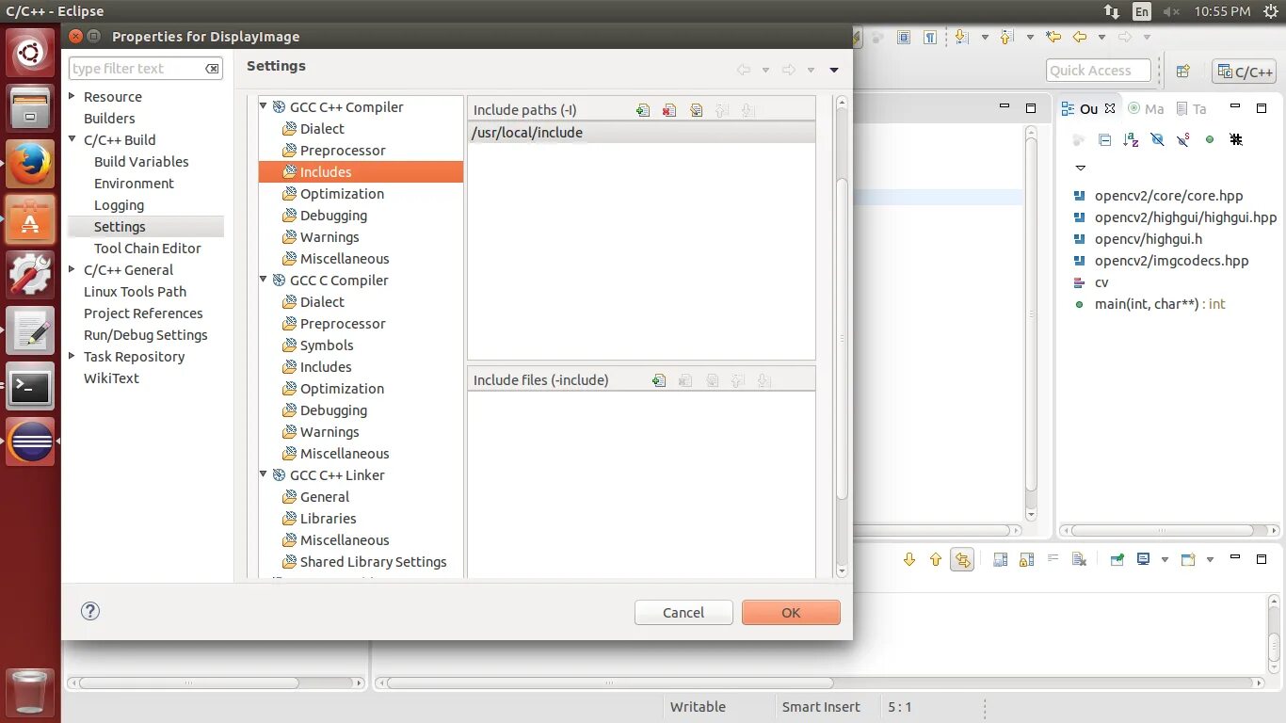Open System Settings from Ubuntu dock

point(30,276)
